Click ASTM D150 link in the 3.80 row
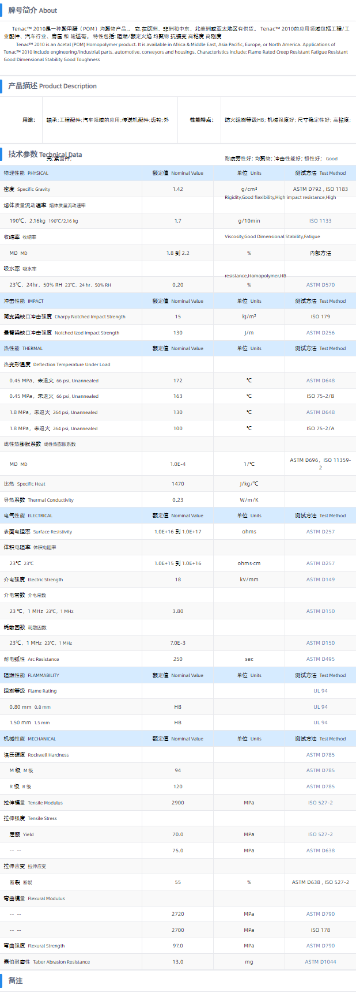The width and height of the screenshot is (356, 993). [x=320, y=611]
